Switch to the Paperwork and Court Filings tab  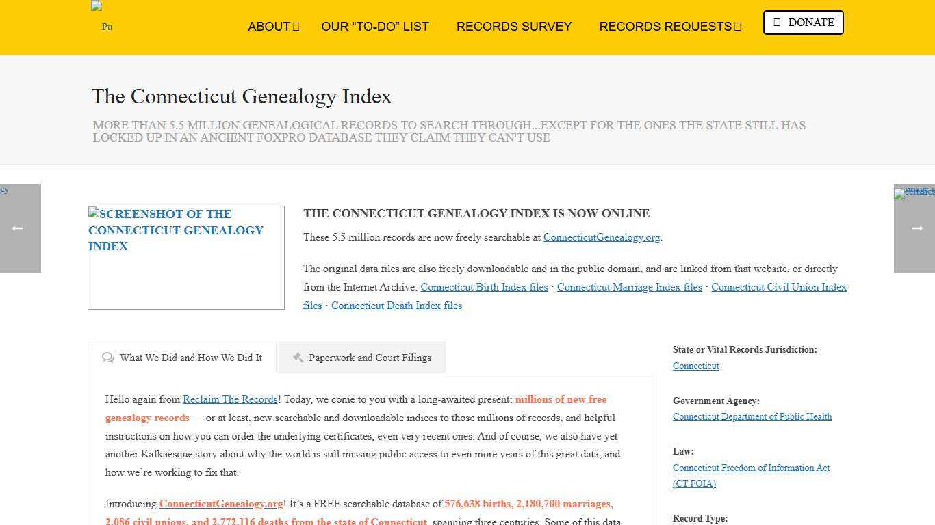(x=369, y=357)
